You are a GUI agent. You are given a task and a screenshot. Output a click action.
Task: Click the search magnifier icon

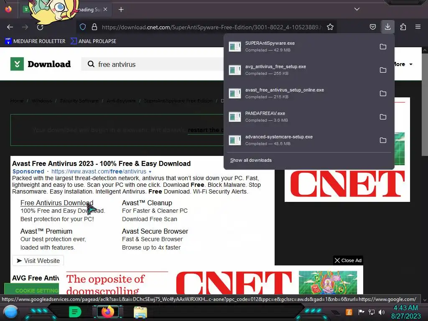(x=91, y=64)
